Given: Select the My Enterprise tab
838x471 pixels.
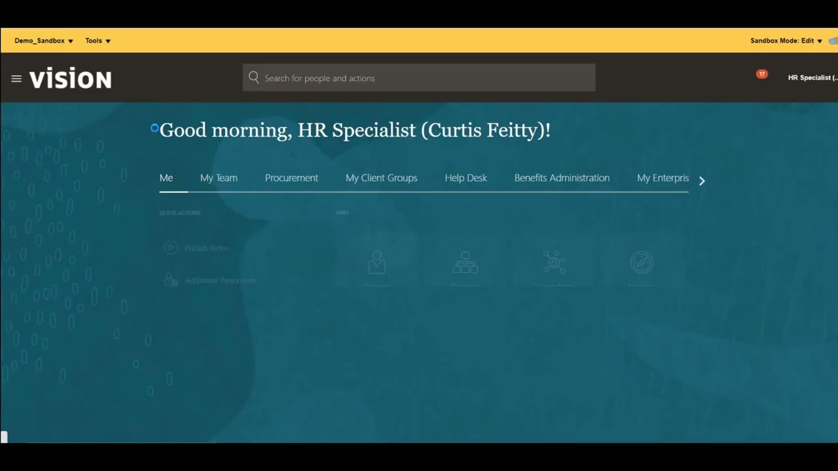Looking at the screenshot, I should [663, 178].
